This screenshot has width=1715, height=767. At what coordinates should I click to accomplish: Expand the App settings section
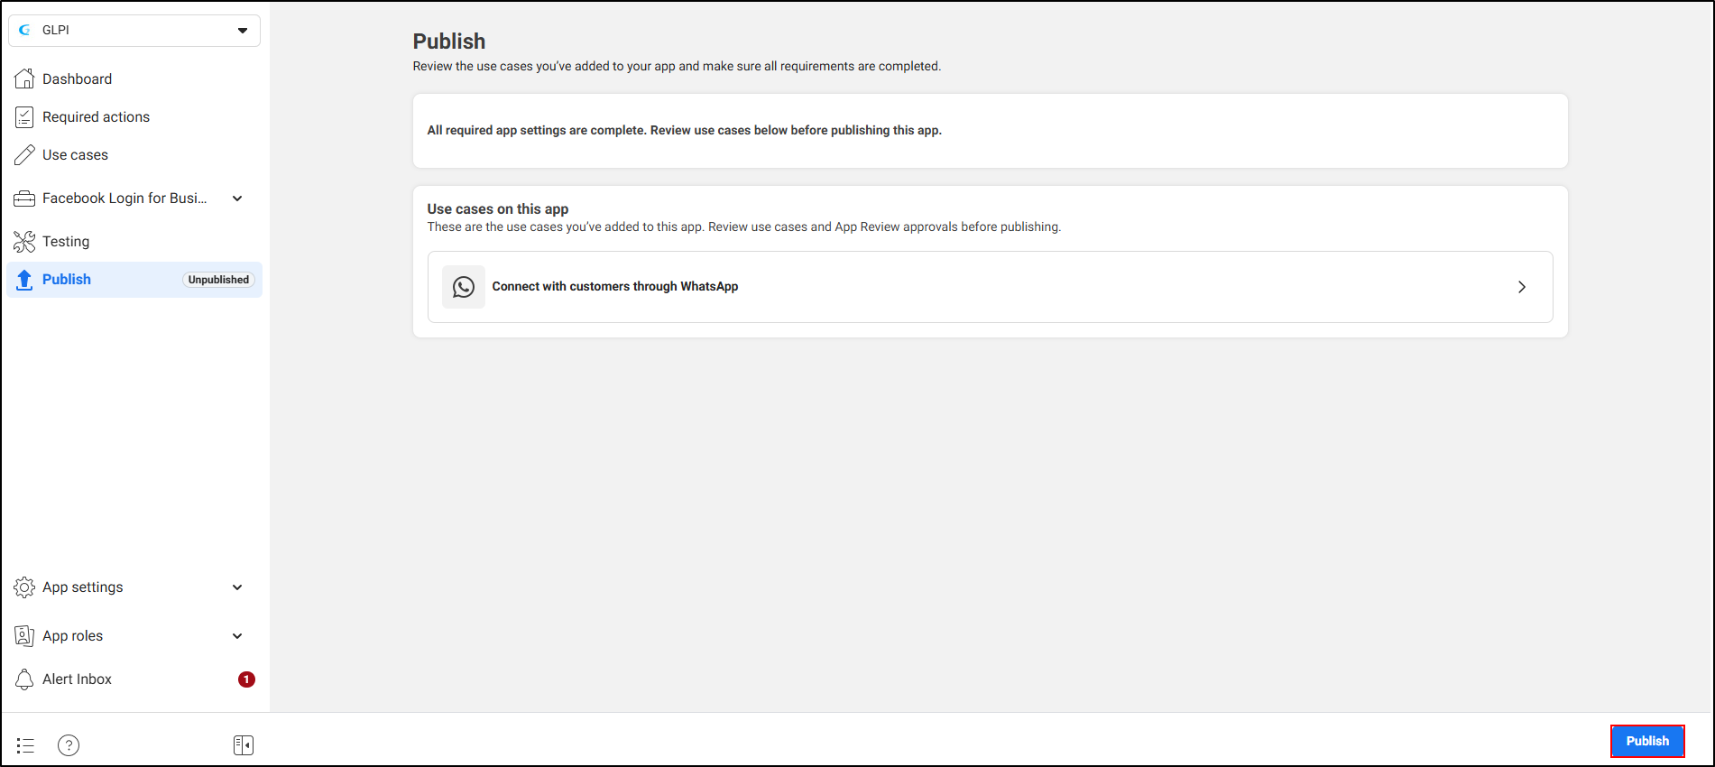click(x=237, y=587)
